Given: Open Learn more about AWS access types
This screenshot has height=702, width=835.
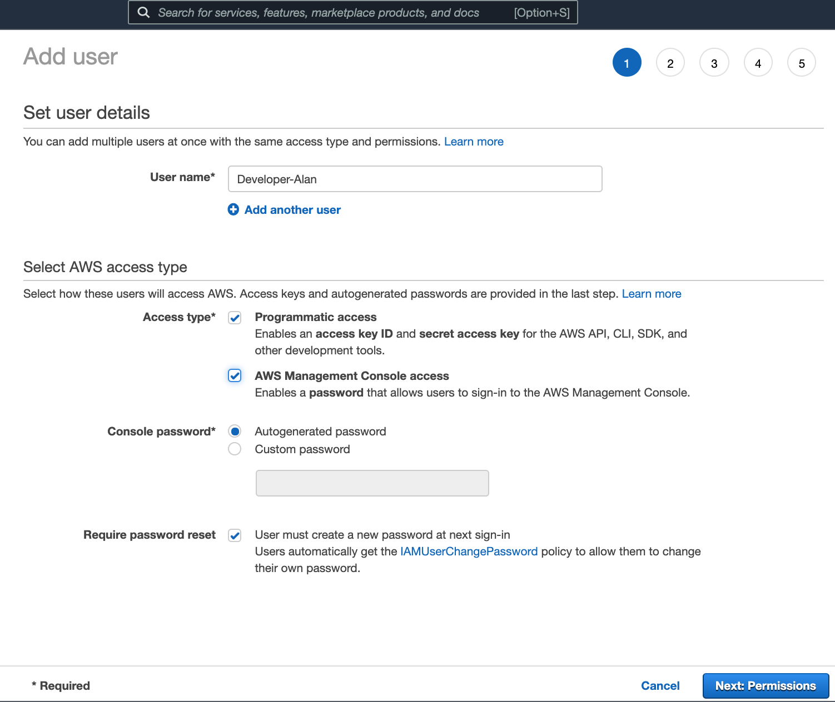Looking at the screenshot, I should point(651,294).
